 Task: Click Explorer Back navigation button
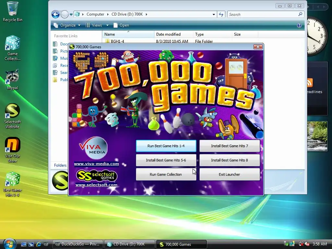(55, 14)
